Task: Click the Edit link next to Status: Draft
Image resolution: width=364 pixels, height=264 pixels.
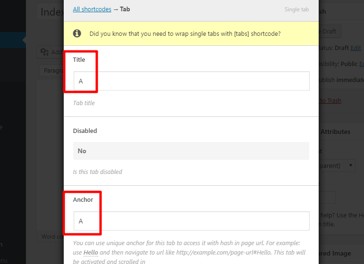Action: [356, 48]
